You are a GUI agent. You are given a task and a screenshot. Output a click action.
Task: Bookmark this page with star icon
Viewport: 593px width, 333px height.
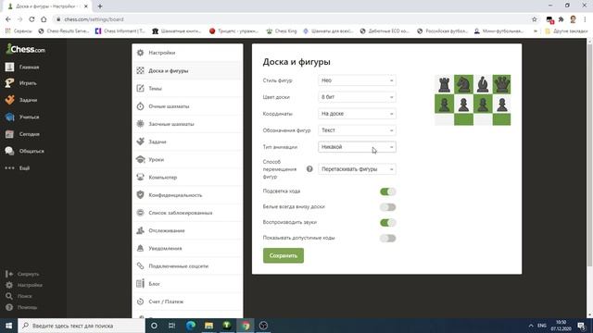pyautogui.click(x=534, y=19)
